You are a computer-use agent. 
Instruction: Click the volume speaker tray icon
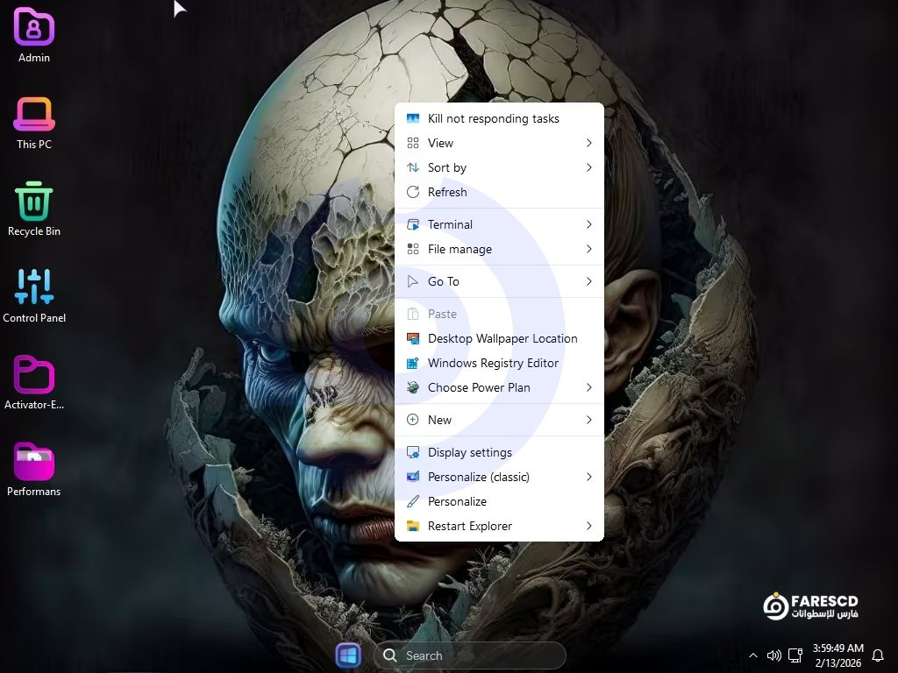point(773,655)
